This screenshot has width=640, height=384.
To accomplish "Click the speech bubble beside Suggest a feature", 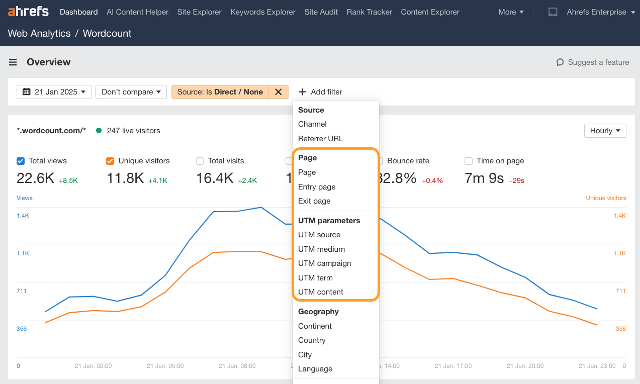I will pos(560,62).
